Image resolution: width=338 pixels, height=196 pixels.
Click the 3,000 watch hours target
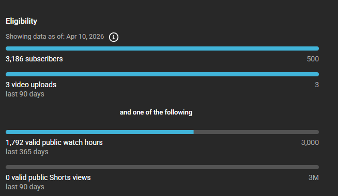(x=310, y=142)
